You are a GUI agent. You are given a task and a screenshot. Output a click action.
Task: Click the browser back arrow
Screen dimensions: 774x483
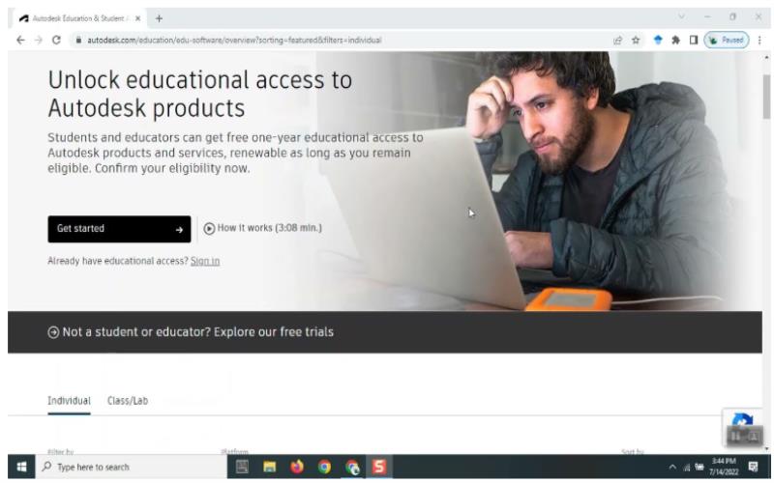click(x=20, y=41)
